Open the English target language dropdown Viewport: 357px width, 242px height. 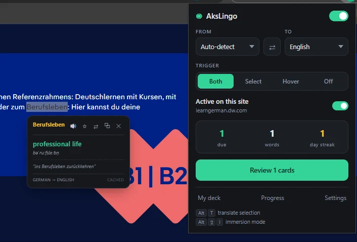click(316, 47)
